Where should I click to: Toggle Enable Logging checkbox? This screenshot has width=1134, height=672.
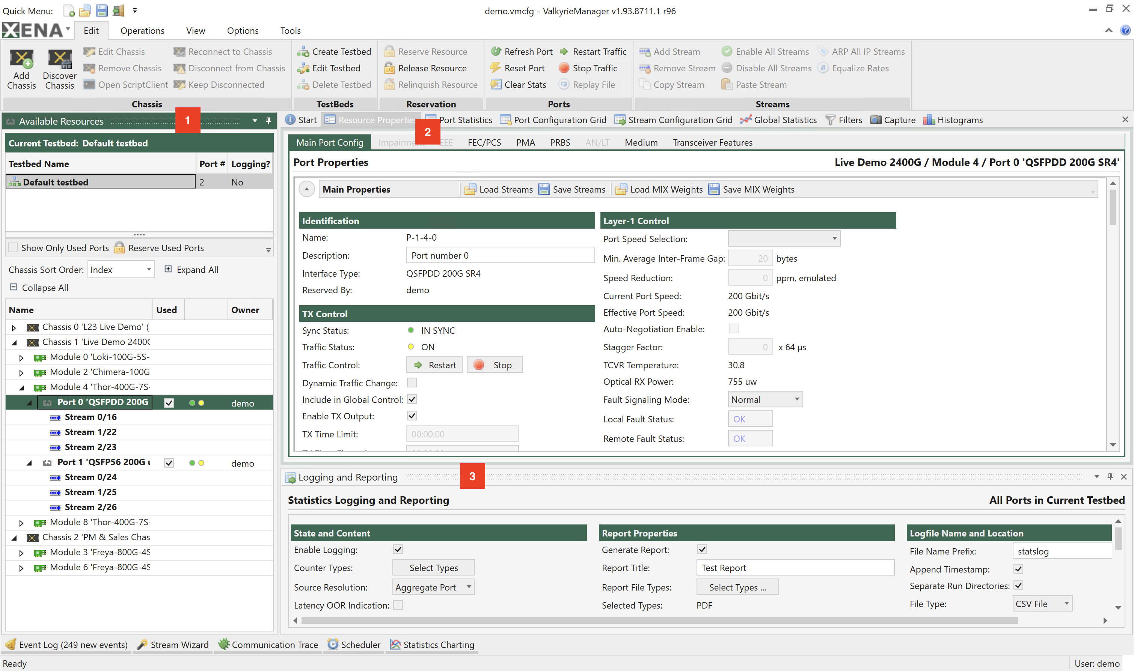coord(398,549)
